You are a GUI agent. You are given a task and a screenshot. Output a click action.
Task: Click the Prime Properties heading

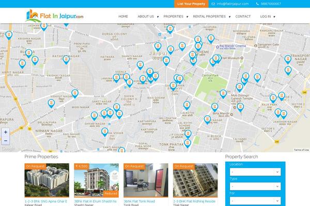(x=41, y=157)
